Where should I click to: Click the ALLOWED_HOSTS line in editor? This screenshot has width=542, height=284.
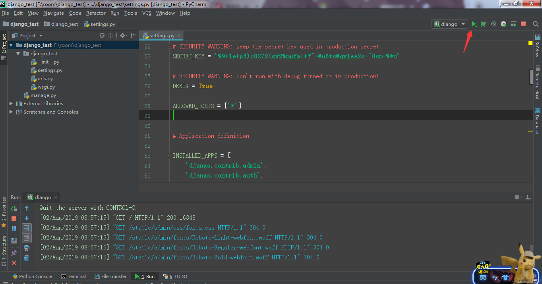[207, 106]
